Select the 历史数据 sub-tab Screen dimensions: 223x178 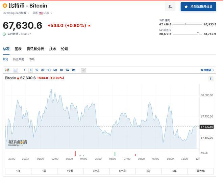coord(19,59)
